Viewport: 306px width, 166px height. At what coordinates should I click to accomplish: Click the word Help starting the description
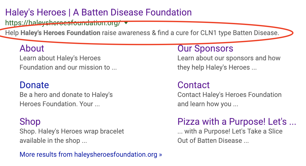pyautogui.click(x=12, y=33)
